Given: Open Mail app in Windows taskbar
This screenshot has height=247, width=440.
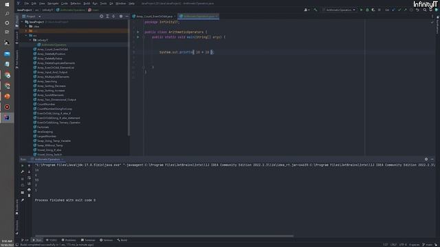Looking at the screenshot, I should [7, 54].
